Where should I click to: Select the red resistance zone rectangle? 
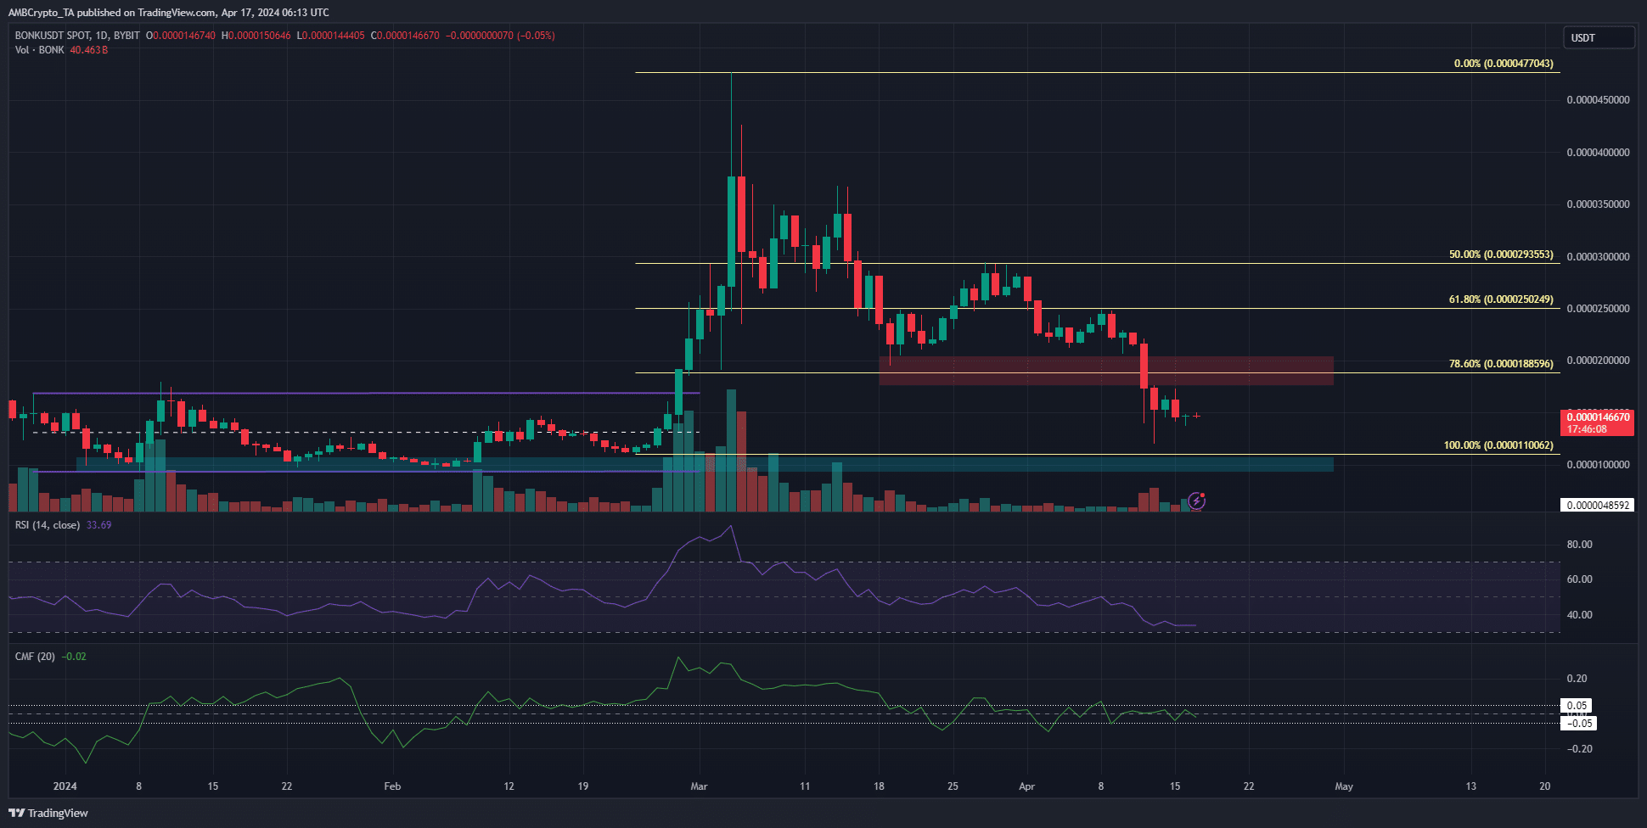1105,371
